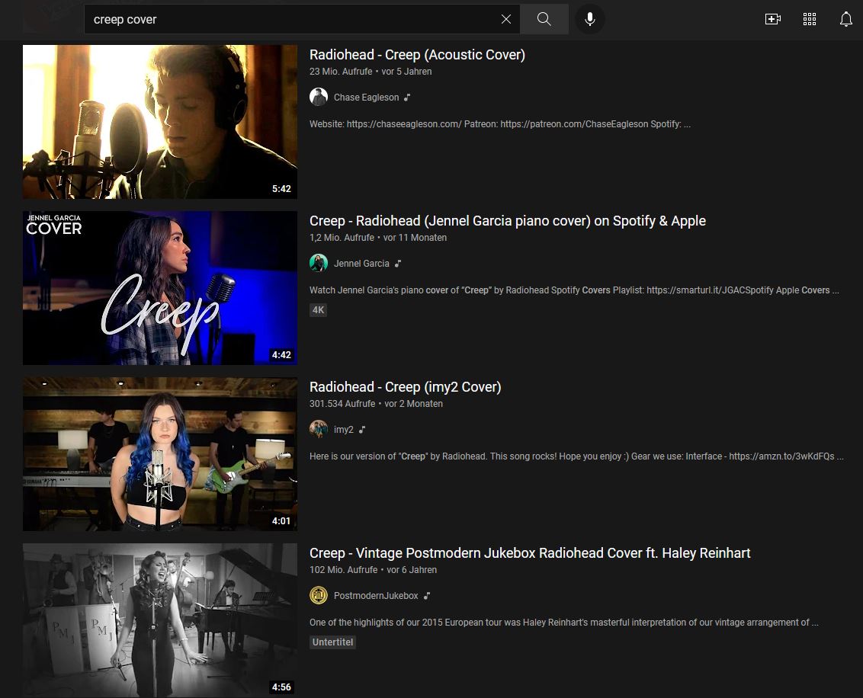Click the 4:56 duration label on the thumbnail
This screenshot has width=863, height=698.
pos(281,687)
